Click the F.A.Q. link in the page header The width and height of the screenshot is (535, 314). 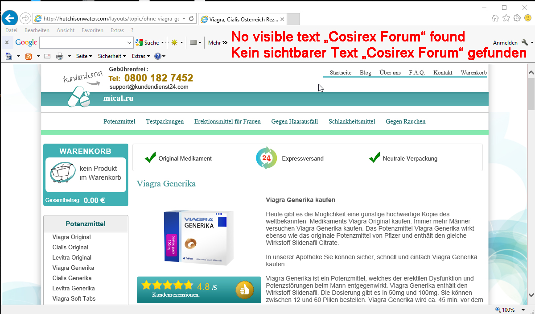(x=417, y=73)
